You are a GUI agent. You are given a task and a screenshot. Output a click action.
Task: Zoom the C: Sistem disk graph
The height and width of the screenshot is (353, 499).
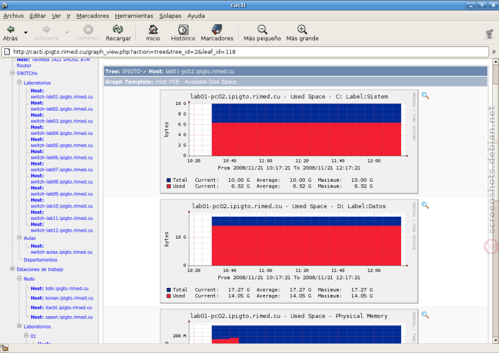click(425, 96)
